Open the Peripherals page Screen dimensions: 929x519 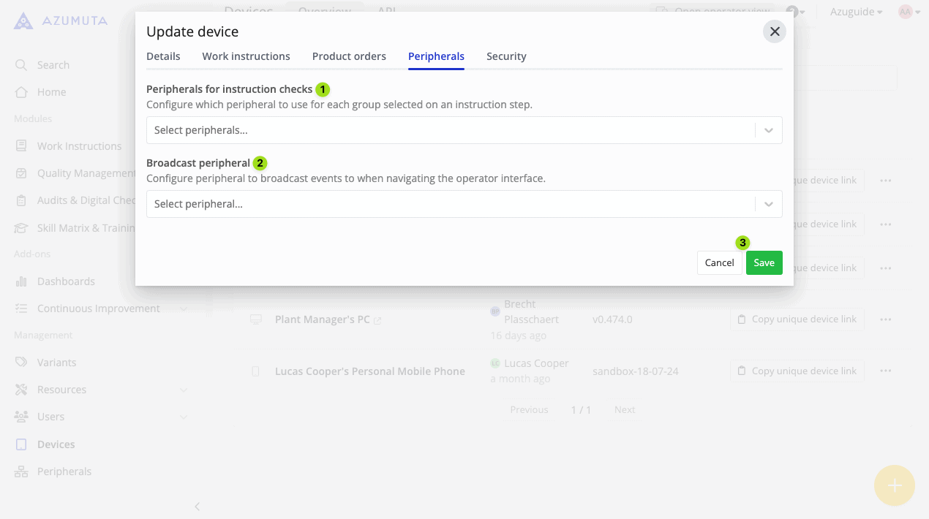(x=64, y=471)
